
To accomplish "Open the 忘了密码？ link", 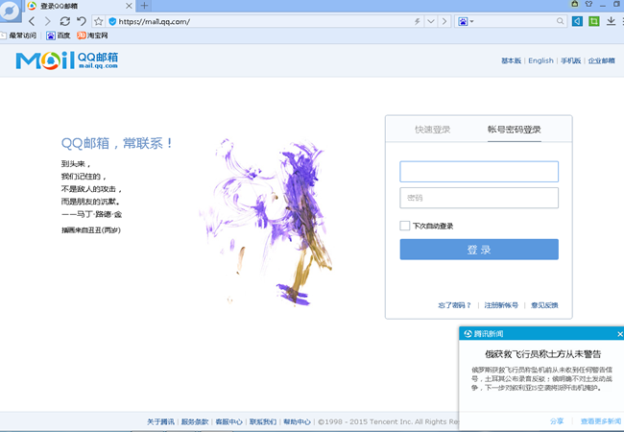I will click(454, 305).
